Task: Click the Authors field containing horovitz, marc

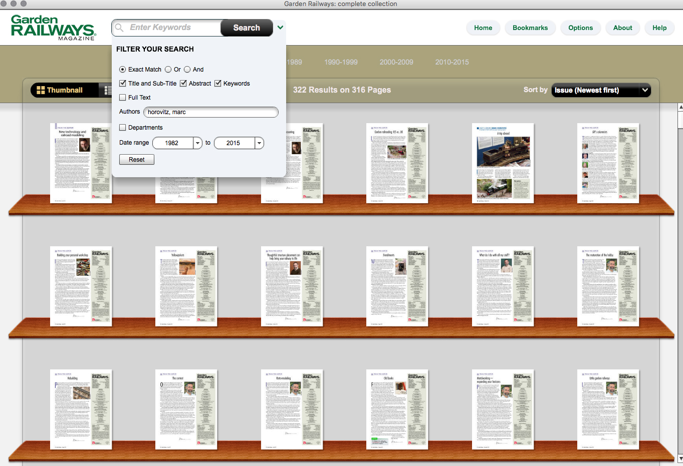Action: pos(211,112)
